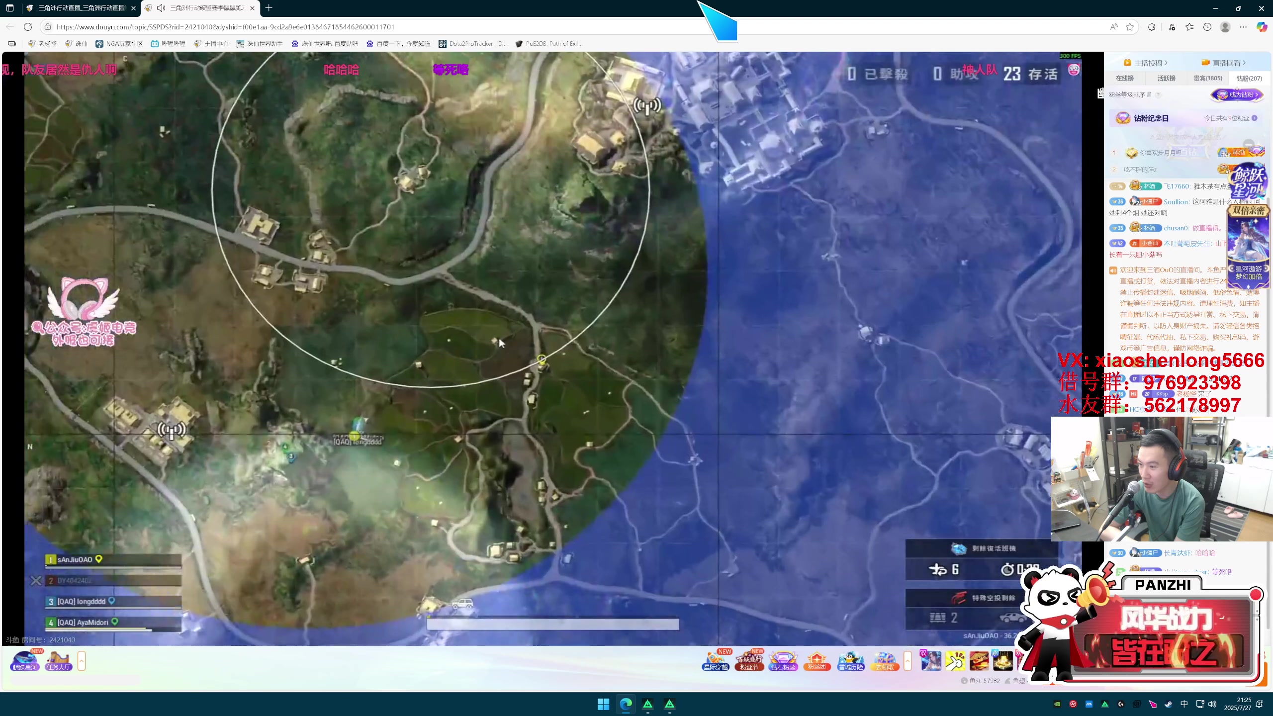Open 主播投稿 section
The height and width of the screenshot is (716, 1273).
pos(1146,63)
